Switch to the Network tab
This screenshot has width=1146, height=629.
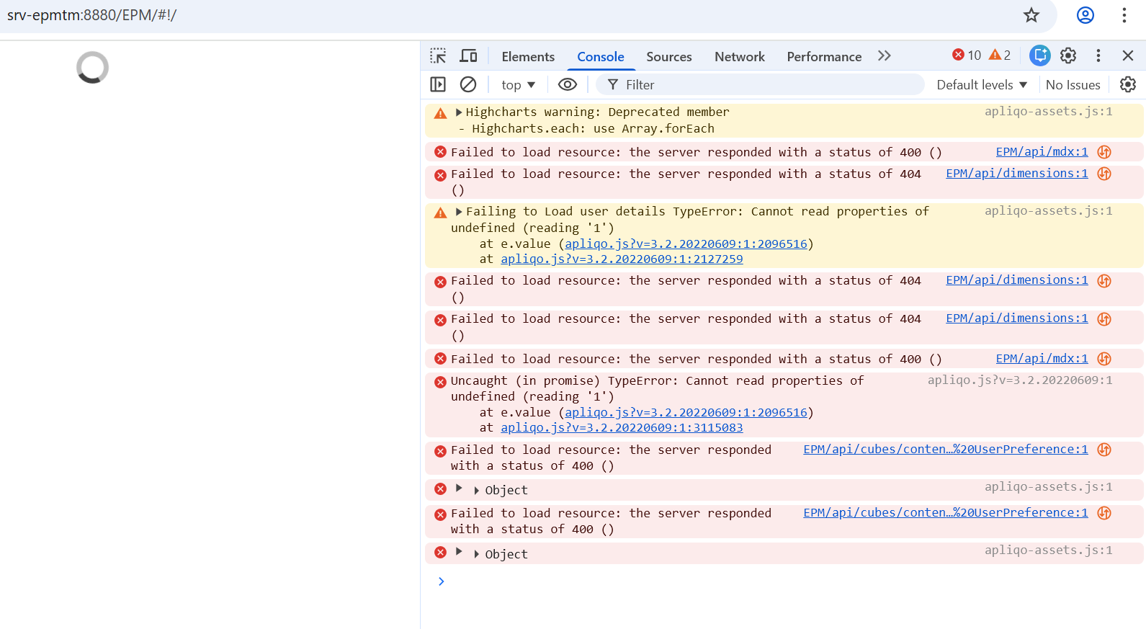coord(739,57)
